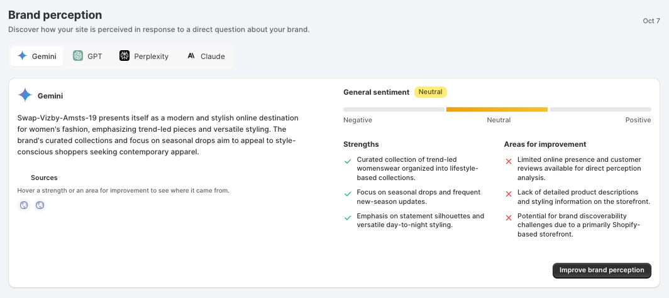Image resolution: width=669 pixels, height=298 pixels.
Task: Click red X beside lack of product descriptions
Action: coord(509,194)
